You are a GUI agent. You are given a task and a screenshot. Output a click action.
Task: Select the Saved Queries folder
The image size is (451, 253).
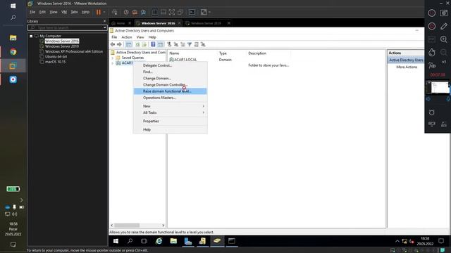pos(132,58)
